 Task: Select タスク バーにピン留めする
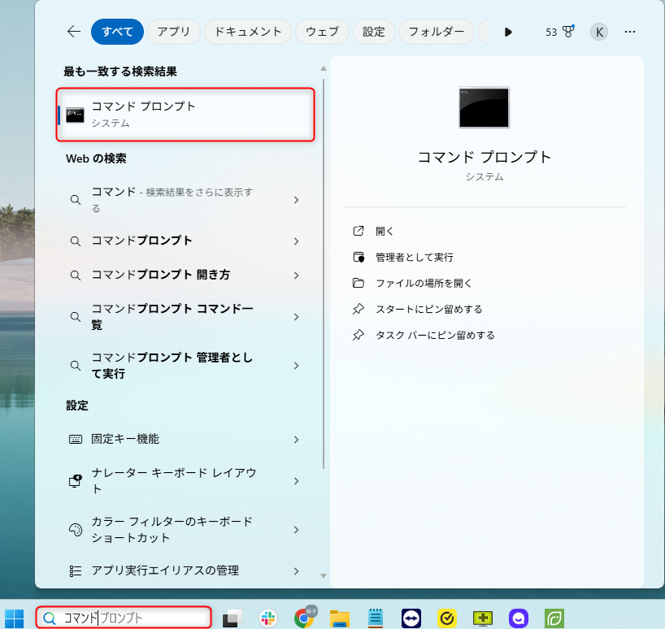[x=435, y=336]
